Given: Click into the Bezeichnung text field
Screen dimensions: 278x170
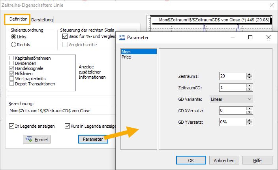Looking at the screenshot, I should coord(59,111).
